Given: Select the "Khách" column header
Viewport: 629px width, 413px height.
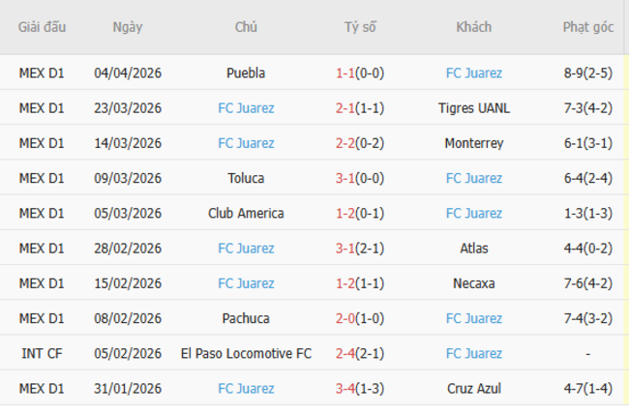Looking at the screenshot, I should pyautogui.click(x=473, y=27).
